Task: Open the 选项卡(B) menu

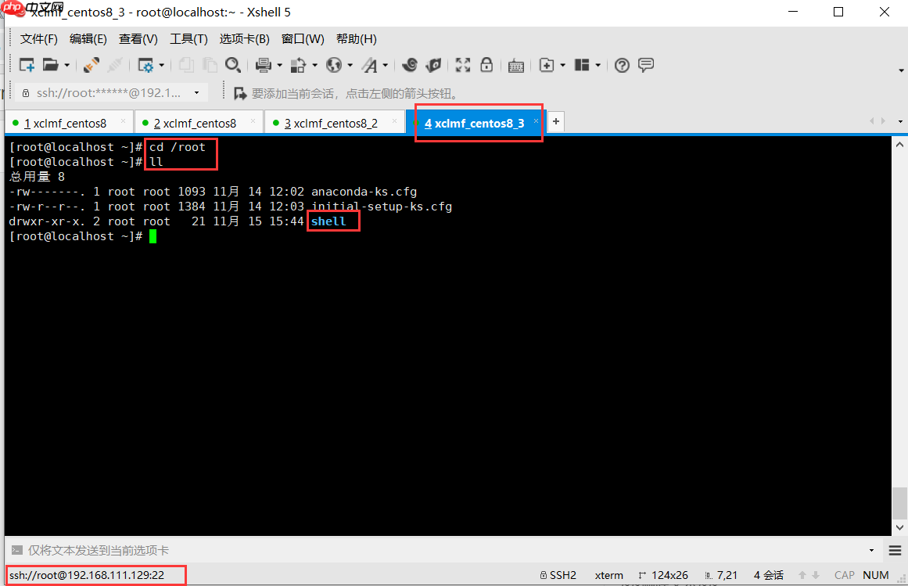Action: point(244,39)
